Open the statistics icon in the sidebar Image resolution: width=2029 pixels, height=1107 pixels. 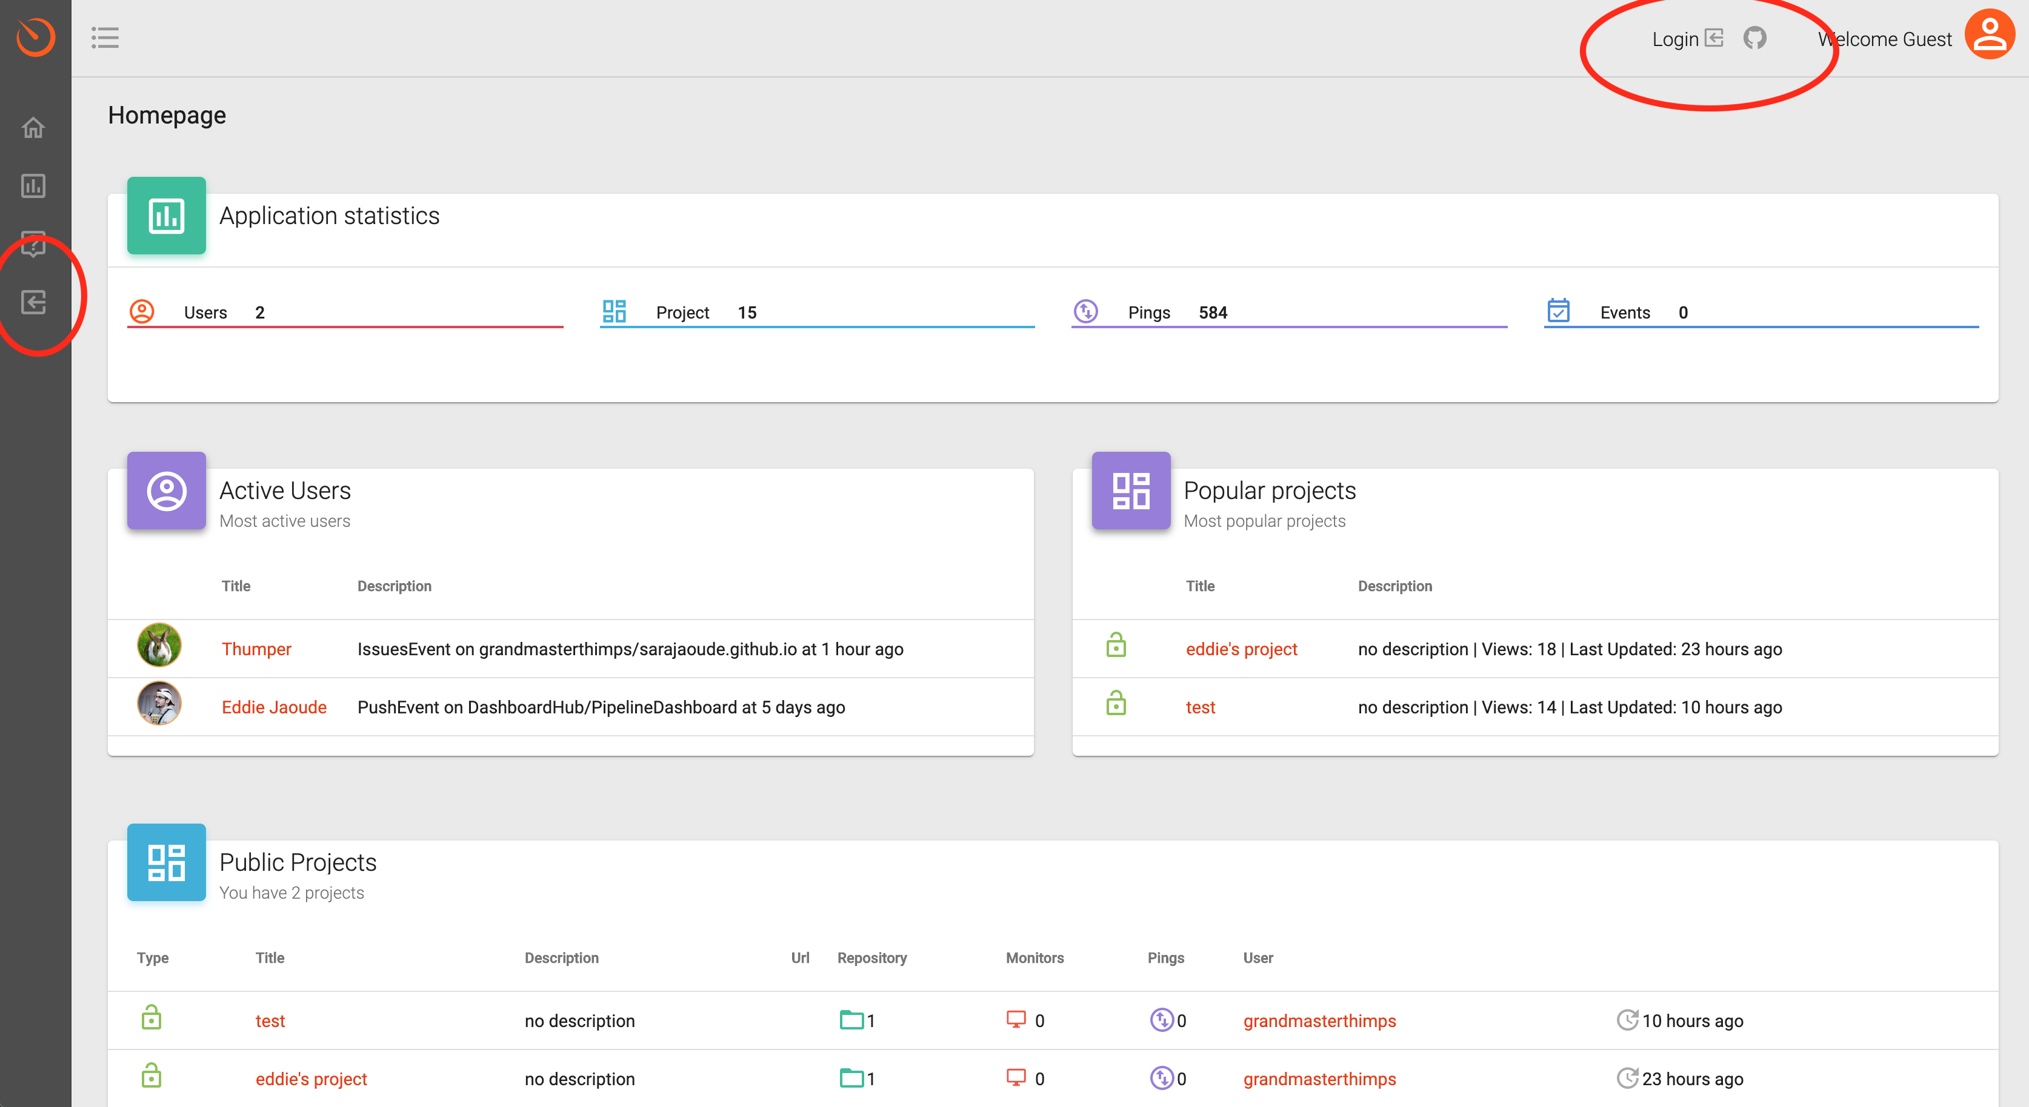pyautogui.click(x=34, y=187)
